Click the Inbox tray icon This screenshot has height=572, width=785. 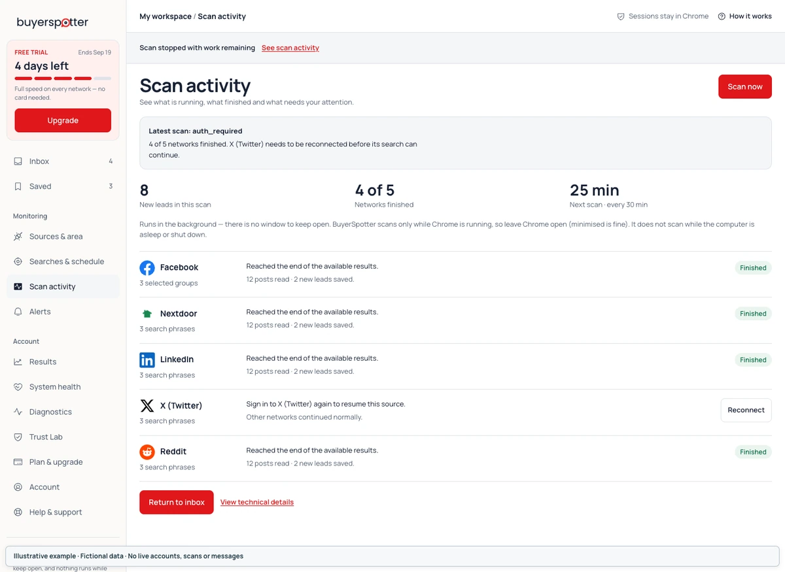click(x=18, y=161)
